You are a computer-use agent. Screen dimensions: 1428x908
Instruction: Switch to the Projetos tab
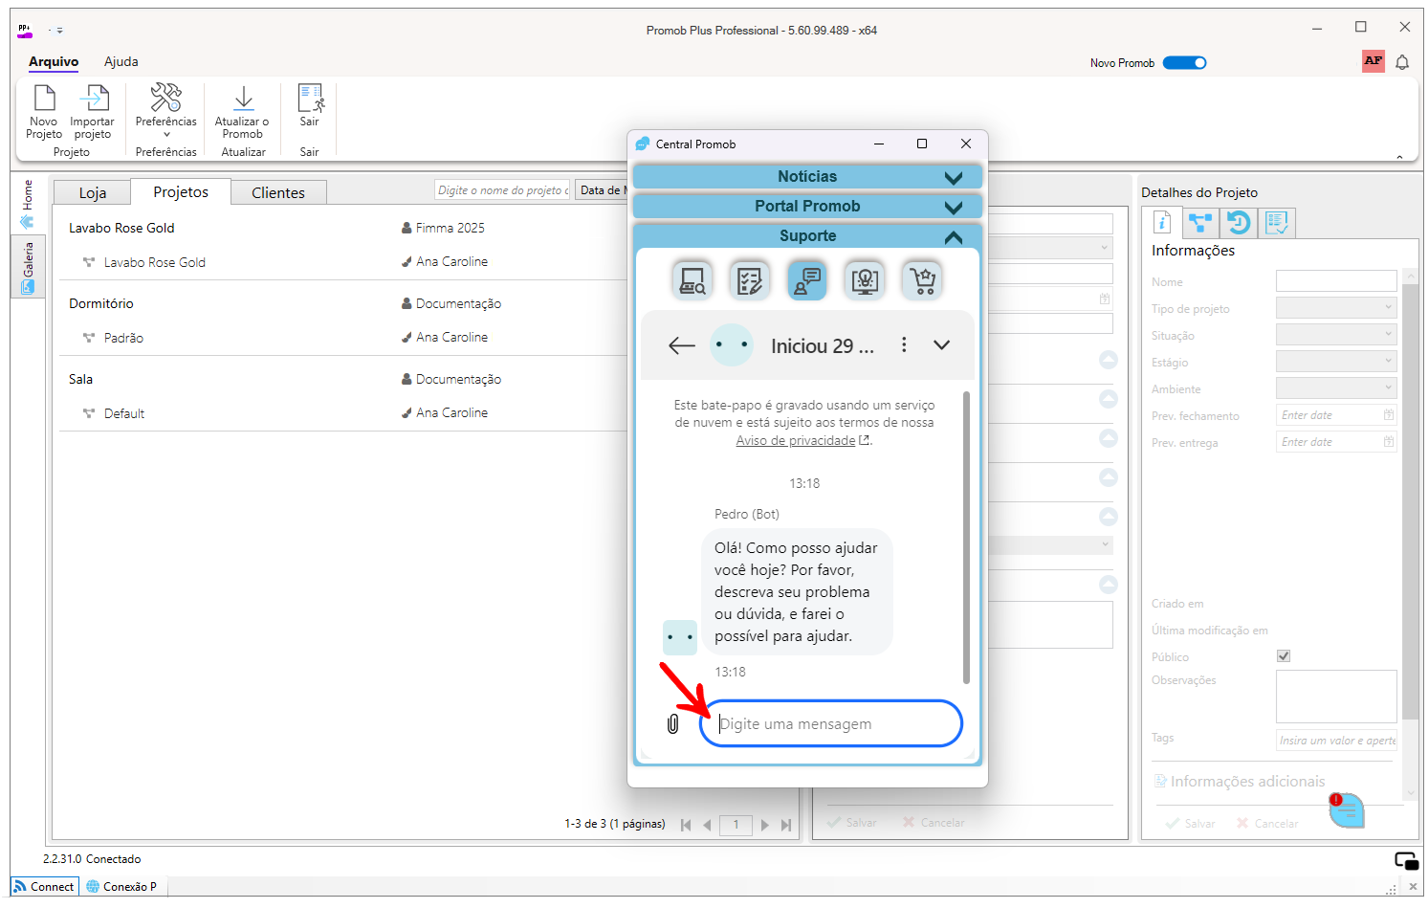click(x=181, y=191)
